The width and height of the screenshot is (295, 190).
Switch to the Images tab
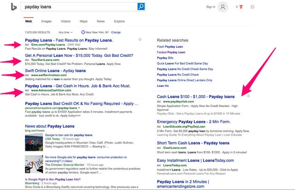(x=46, y=21)
